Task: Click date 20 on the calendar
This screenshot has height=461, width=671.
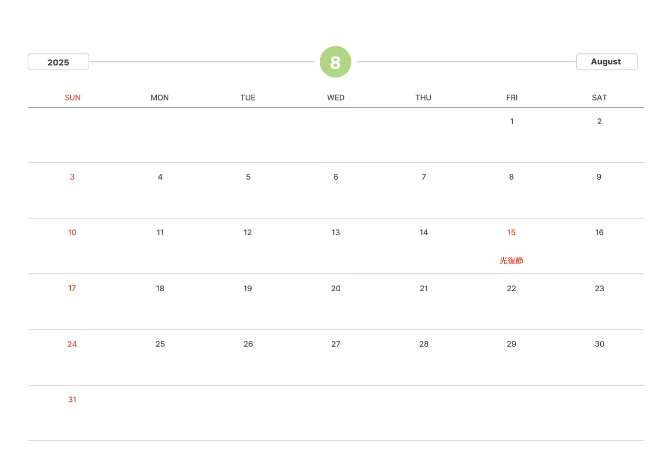Action: (335, 289)
